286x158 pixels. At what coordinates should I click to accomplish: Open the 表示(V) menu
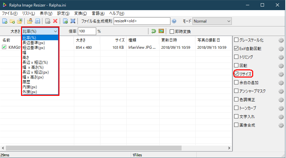point(46,13)
